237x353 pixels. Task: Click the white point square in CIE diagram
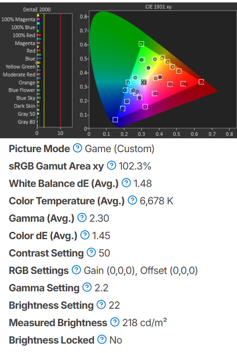(x=144, y=83)
